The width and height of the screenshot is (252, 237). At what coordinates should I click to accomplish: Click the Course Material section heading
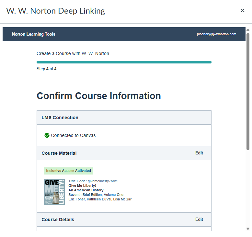pos(59,153)
